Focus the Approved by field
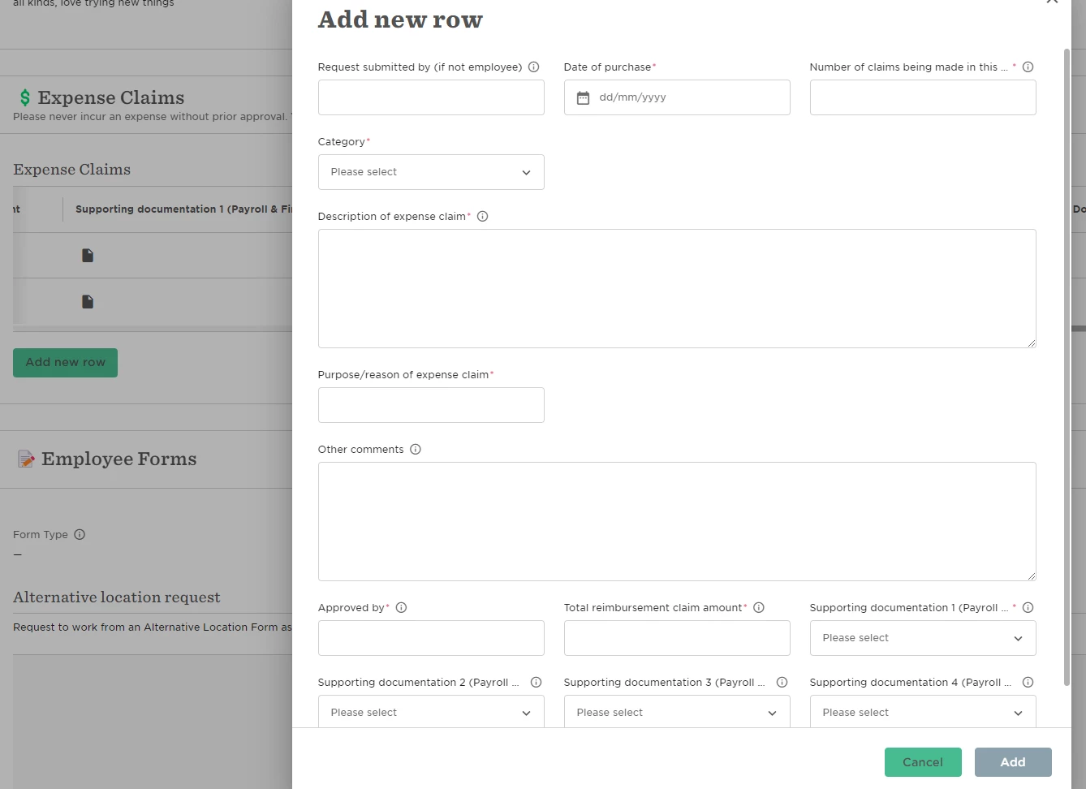 [431, 638]
